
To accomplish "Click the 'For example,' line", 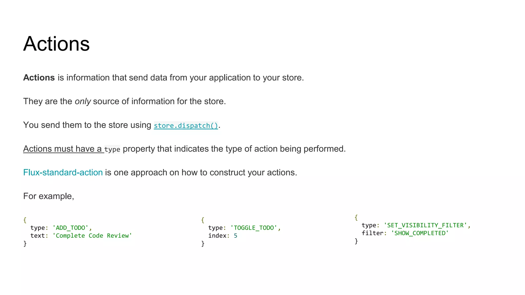I will coord(49,196).
